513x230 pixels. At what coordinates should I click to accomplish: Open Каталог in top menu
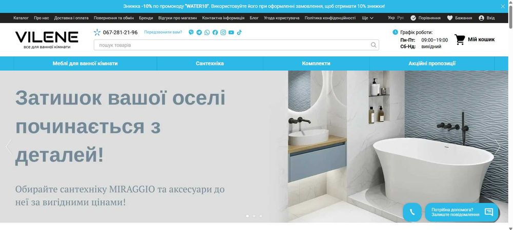21,18
